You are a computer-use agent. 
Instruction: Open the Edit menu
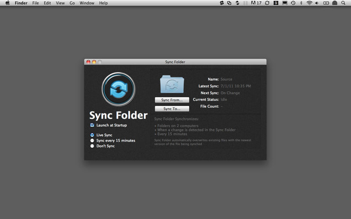[x=47, y=3]
